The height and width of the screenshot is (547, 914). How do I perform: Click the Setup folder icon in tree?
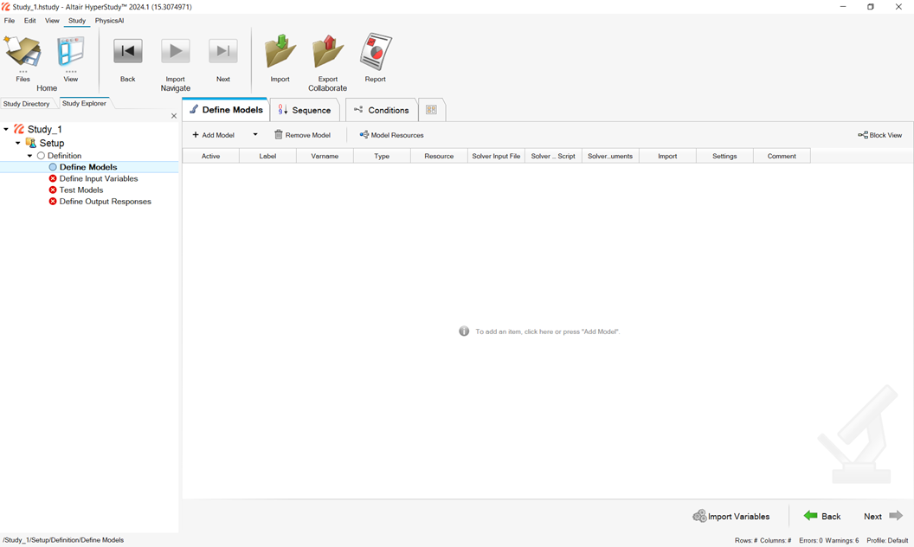[x=31, y=143]
